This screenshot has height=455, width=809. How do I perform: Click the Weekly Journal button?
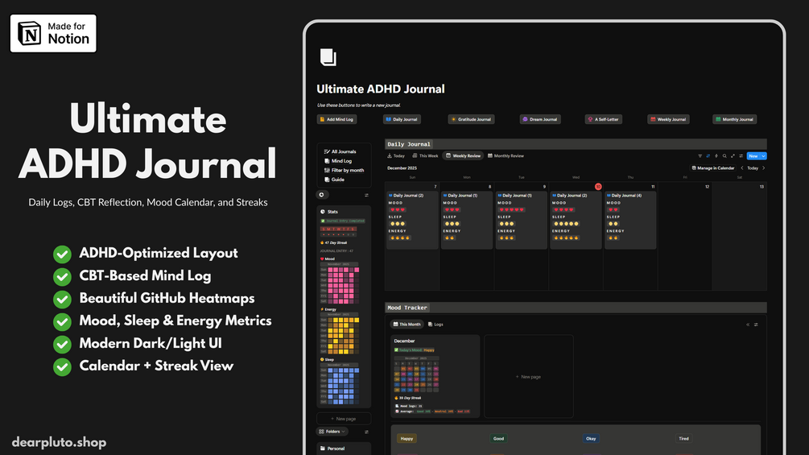(x=668, y=119)
